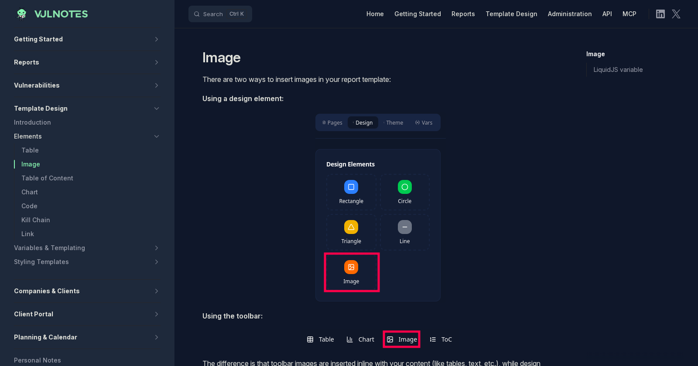Open the Code sidebar page
This screenshot has height=366, width=698.
29,206
